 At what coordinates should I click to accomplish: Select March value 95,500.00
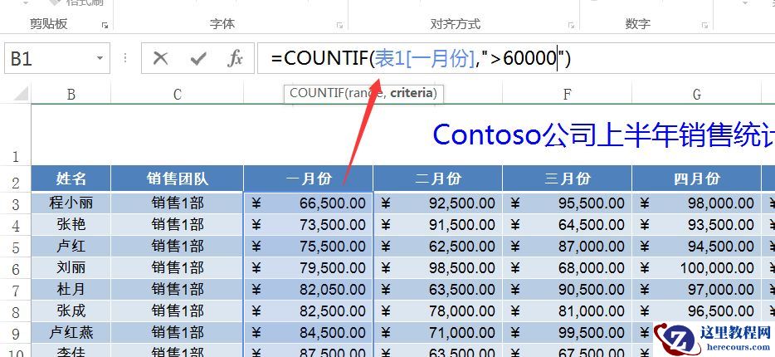[x=568, y=203]
